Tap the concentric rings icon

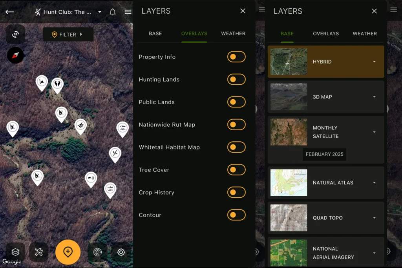tap(97, 252)
